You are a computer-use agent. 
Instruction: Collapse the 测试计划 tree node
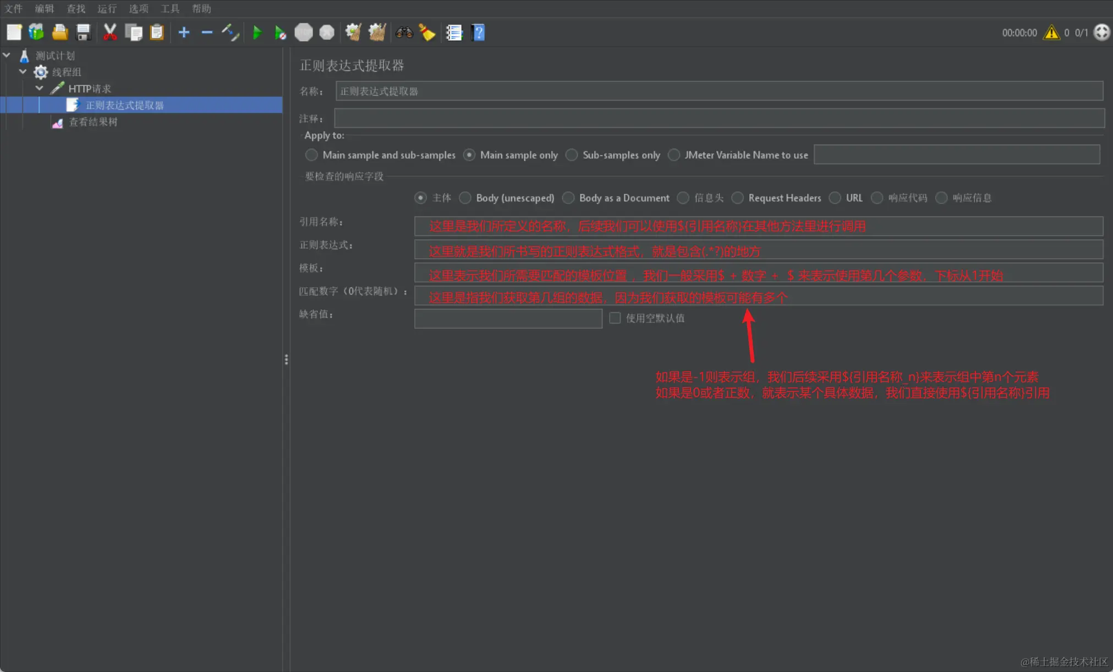point(7,55)
